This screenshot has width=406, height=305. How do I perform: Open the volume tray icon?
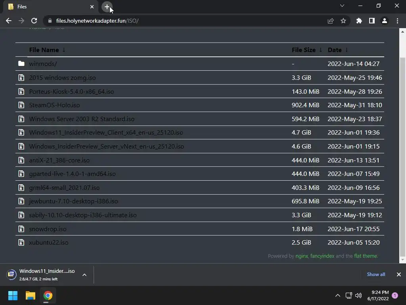coord(358,295)
